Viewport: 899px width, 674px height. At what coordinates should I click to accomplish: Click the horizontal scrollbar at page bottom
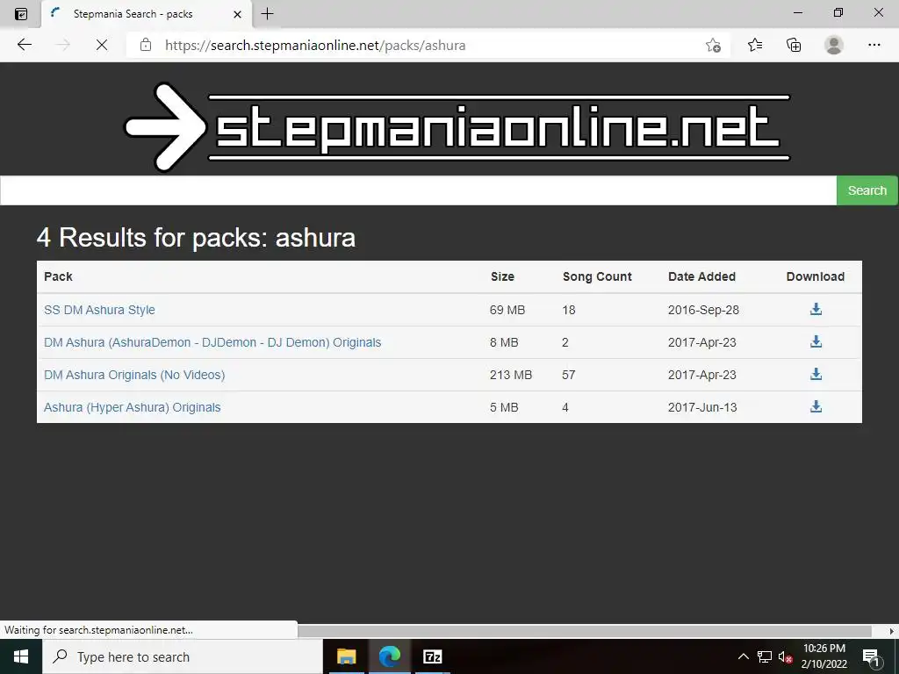pyautogui.click(x=584, y=631)
